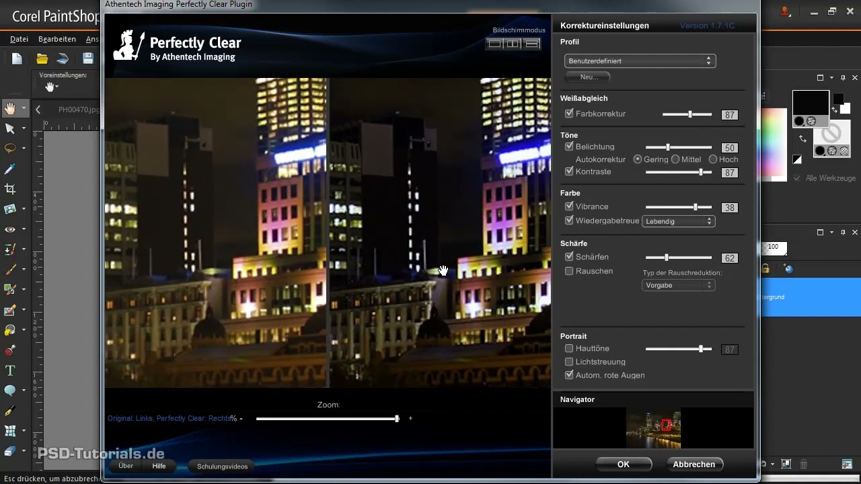The image size is (861, 484).
Task: Click swap foreground/background colors icon
Action: [803, 139]
